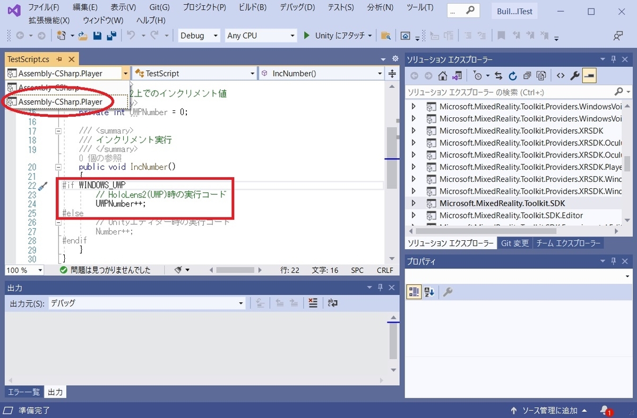Toggle Preview Selected Items in Solution Explorer
This screenshot has height=418, width=637.
[x=589, y=76]
